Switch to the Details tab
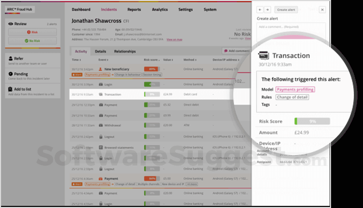The height and width of the screenshot is (208, 363). (x=101, y=52)
